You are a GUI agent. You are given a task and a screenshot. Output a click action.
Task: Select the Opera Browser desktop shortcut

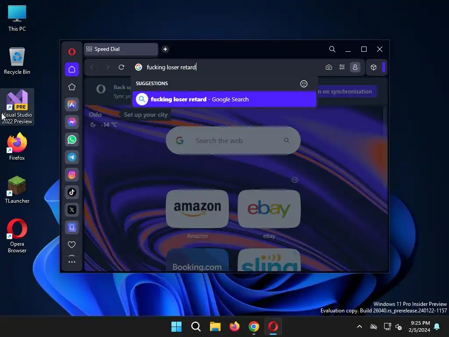click(x=17, y=236)
